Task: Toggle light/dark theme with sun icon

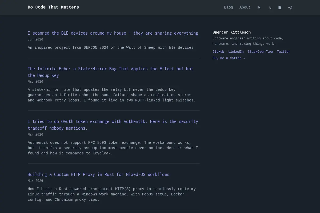Action: pyautogui.click(x=290, y=8)
